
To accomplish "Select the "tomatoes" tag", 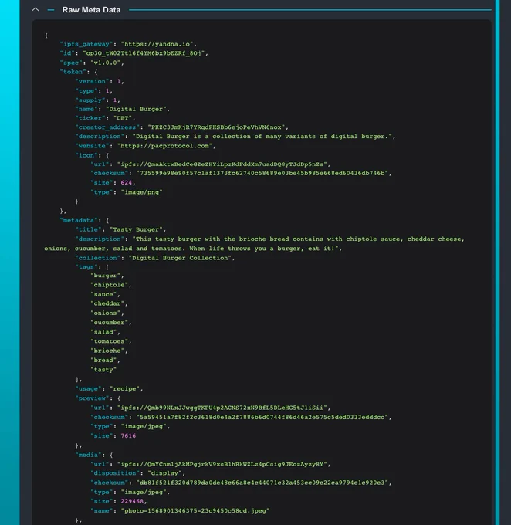I will tap(109, 341).
